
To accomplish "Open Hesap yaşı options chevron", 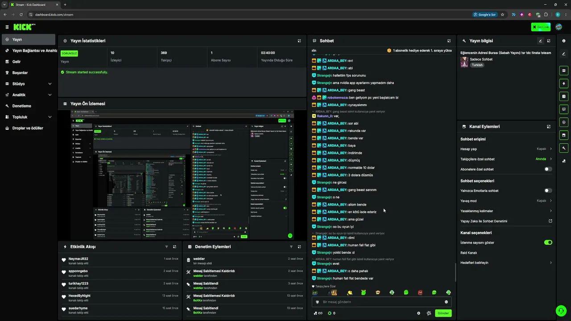I will [x=551, y=149].
